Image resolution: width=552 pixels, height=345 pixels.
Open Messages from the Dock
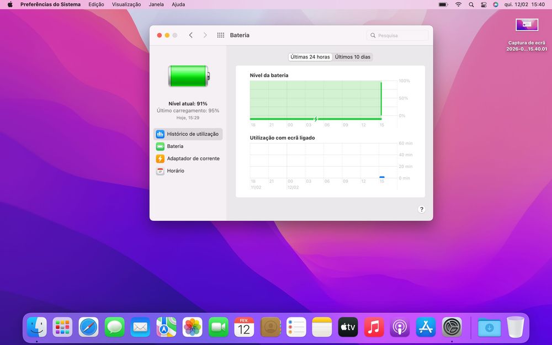click(x=114, y=327)
